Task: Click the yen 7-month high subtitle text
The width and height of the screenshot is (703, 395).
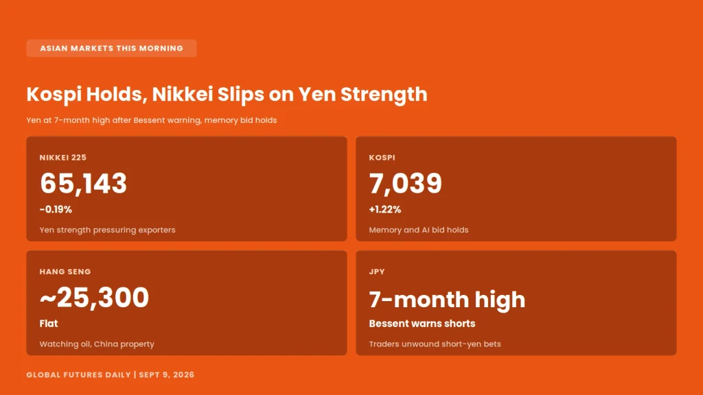Action: coord(152,120)
